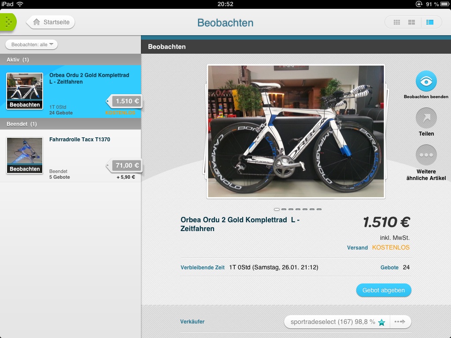The width and height of the screenshot is (451, 338).
Task: Select the split list-detail view
Action: pyautogui.click(x=430, y=22)
